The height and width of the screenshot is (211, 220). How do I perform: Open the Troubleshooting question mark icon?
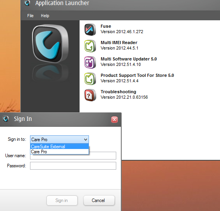(x=90, y=95)
